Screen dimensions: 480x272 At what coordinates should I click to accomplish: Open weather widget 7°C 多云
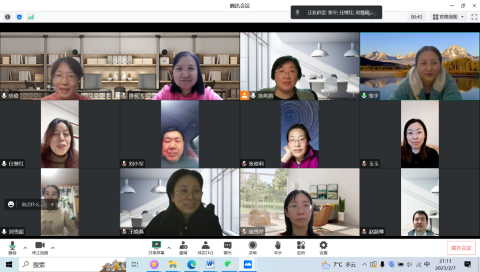[x=338, y=264]
